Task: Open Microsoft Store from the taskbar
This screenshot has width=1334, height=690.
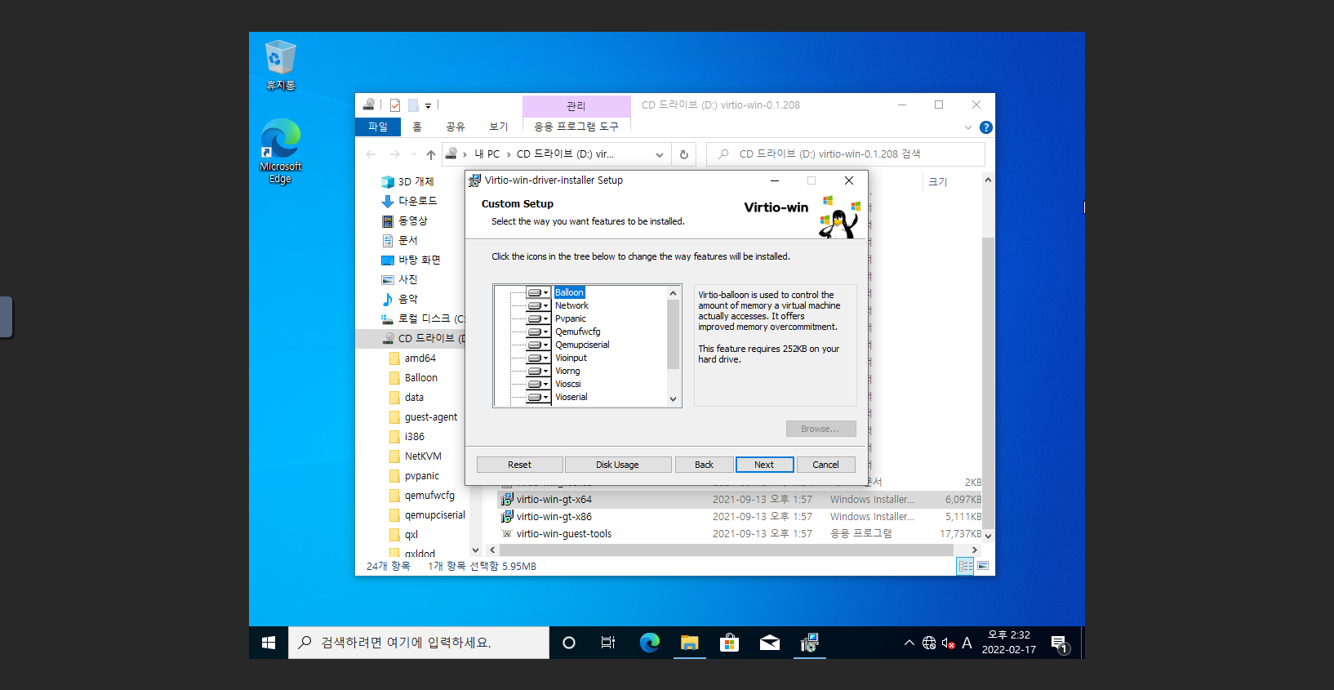Action: click(729, 643)
